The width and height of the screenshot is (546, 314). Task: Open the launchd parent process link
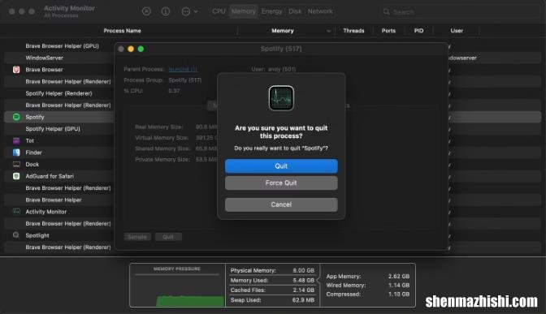[x=183, y=69]
